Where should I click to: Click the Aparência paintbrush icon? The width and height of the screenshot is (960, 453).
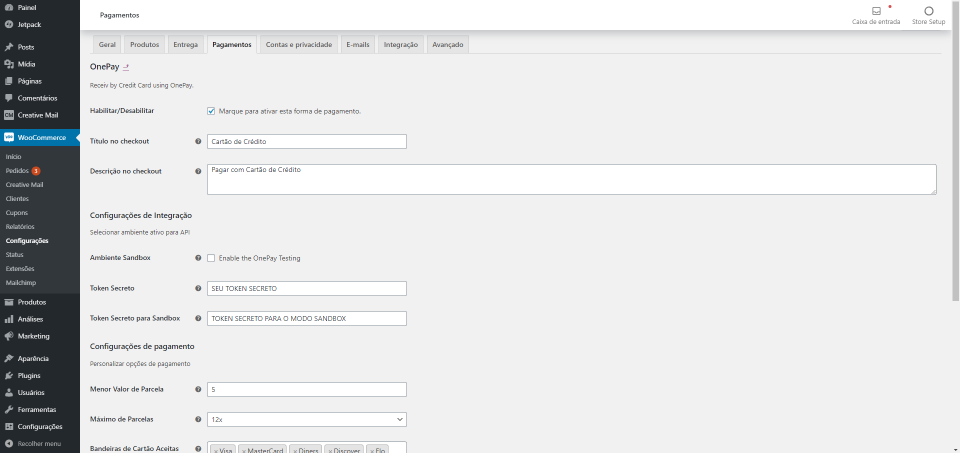tap(9, 358)
